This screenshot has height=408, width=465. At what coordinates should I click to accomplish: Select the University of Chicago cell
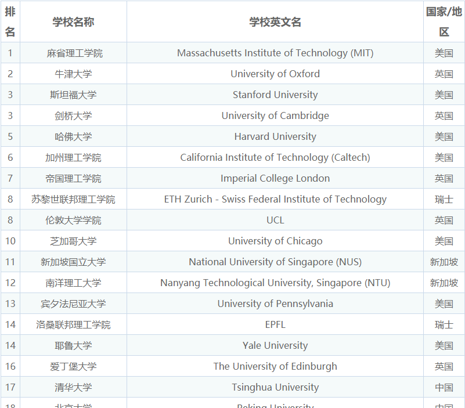pyautogui.click(x=275, y=241)
